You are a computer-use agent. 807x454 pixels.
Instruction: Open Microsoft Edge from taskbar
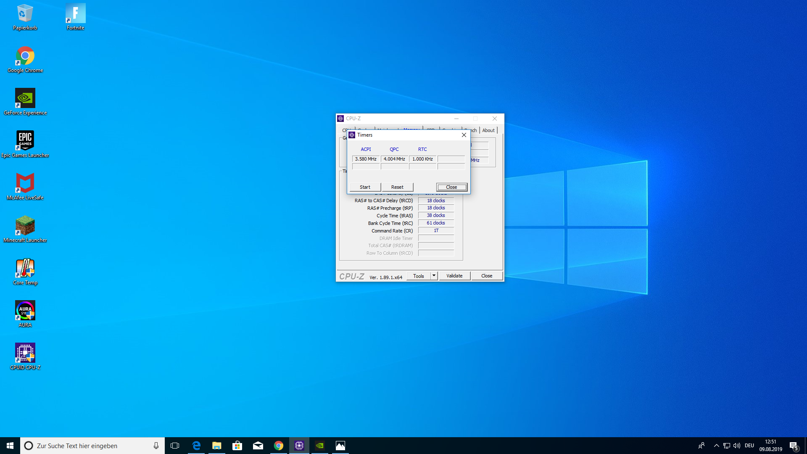[196, 446]
